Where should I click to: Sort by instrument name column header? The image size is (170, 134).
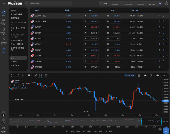tap(37, 11)
